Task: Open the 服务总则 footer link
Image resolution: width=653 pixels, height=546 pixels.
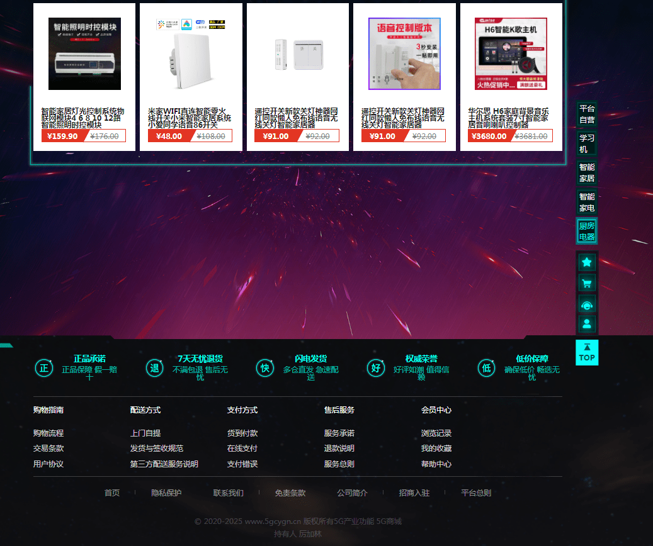Action: tap(339, 464)
